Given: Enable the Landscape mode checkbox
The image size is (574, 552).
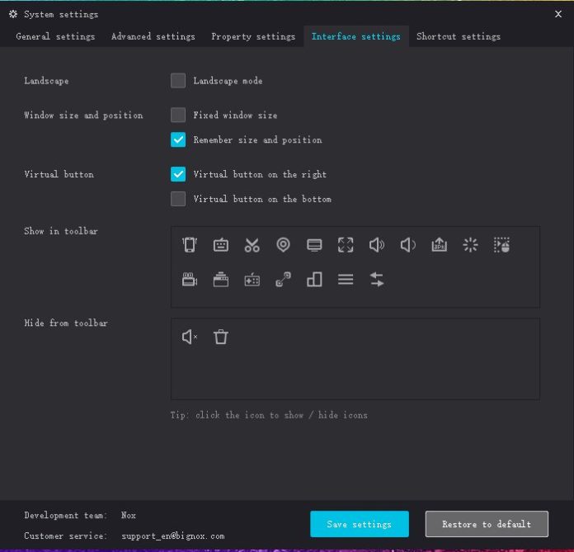Looking at the screenshot, I should coord(178,81).
